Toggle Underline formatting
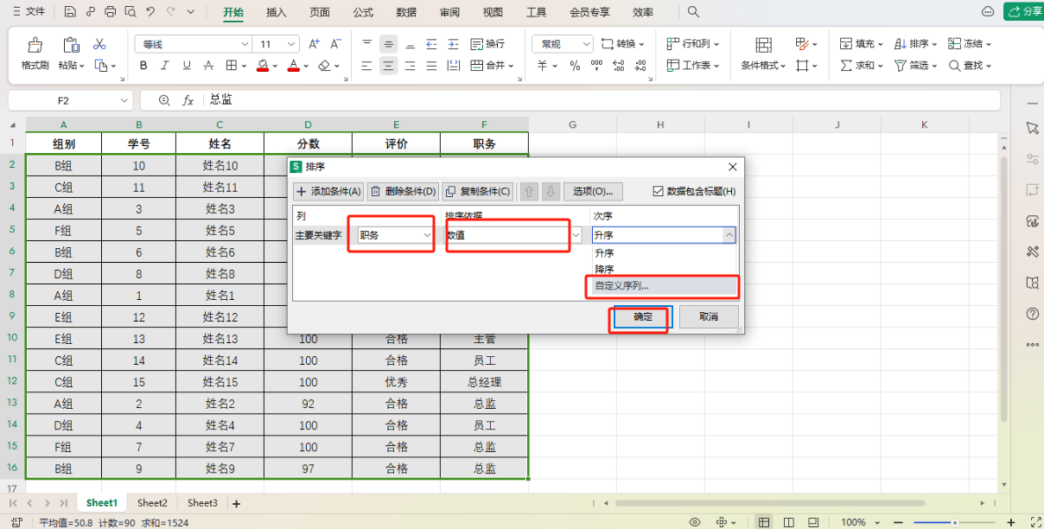This screenshot has height=529, width=1044. point(187,66)
